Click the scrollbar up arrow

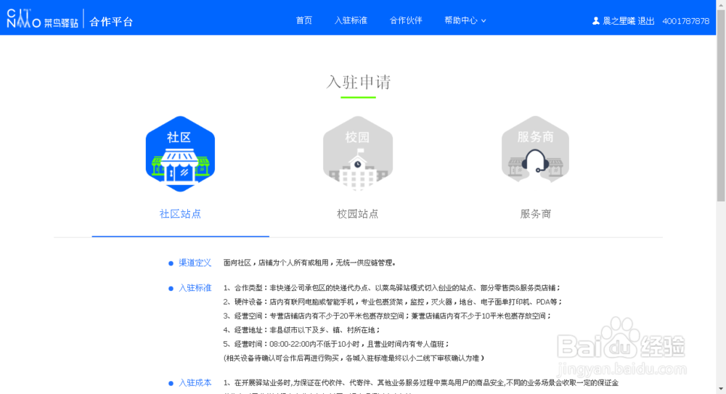coord(721,4)
